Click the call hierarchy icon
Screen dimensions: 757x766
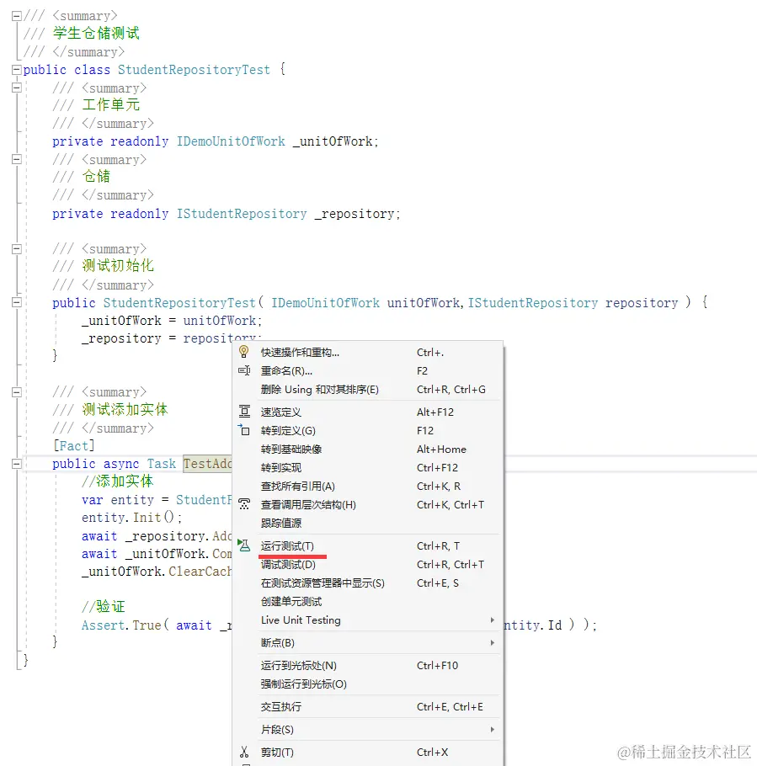click(244, 505)
